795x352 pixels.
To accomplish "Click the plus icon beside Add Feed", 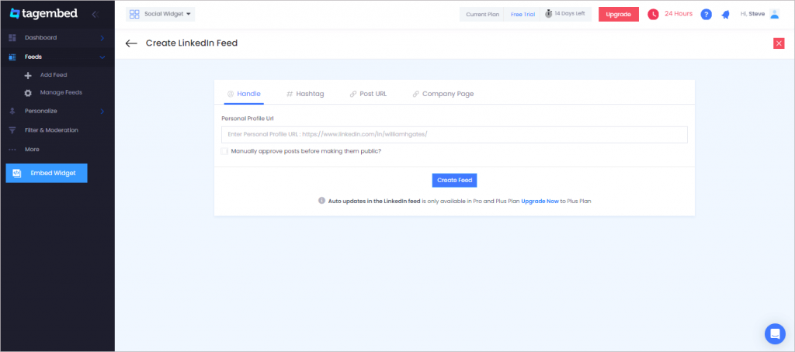I will pos(29,75).
